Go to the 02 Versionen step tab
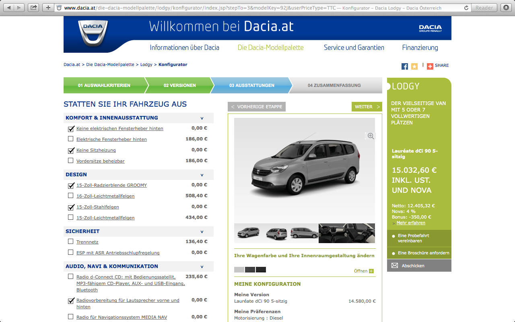 pos(179,85)
